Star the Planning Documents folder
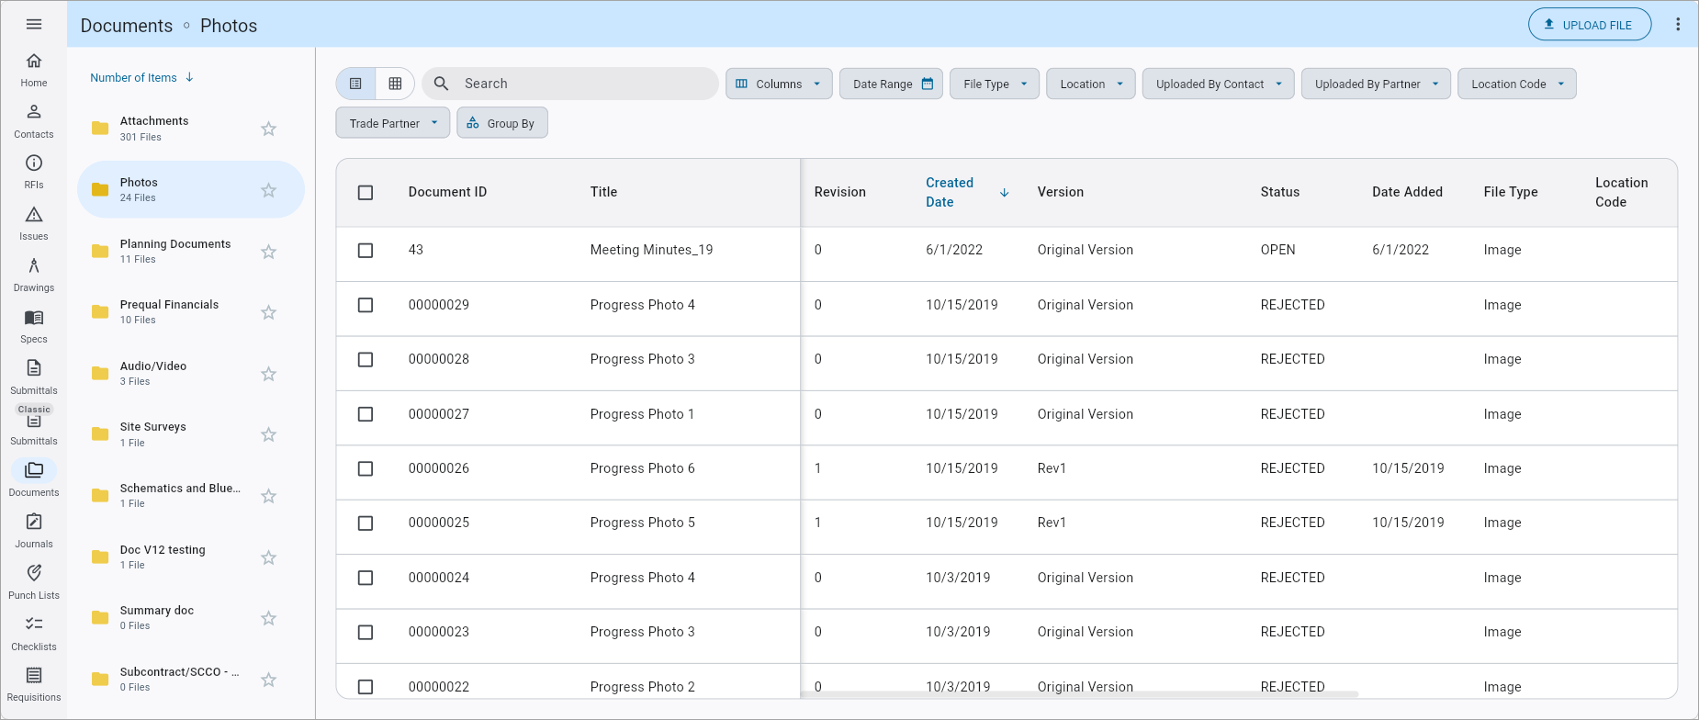 point(268,252)
